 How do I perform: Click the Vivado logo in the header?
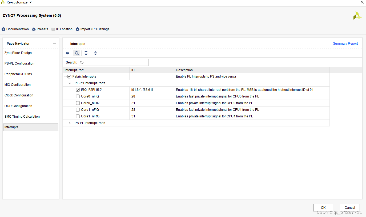(357, 16)
